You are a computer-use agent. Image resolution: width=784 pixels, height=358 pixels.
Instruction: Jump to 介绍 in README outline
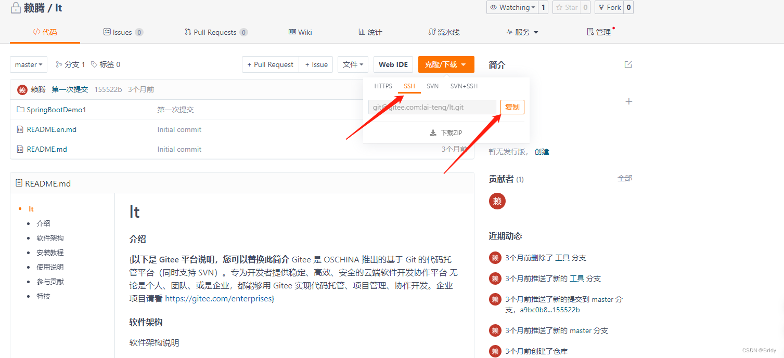43,223
